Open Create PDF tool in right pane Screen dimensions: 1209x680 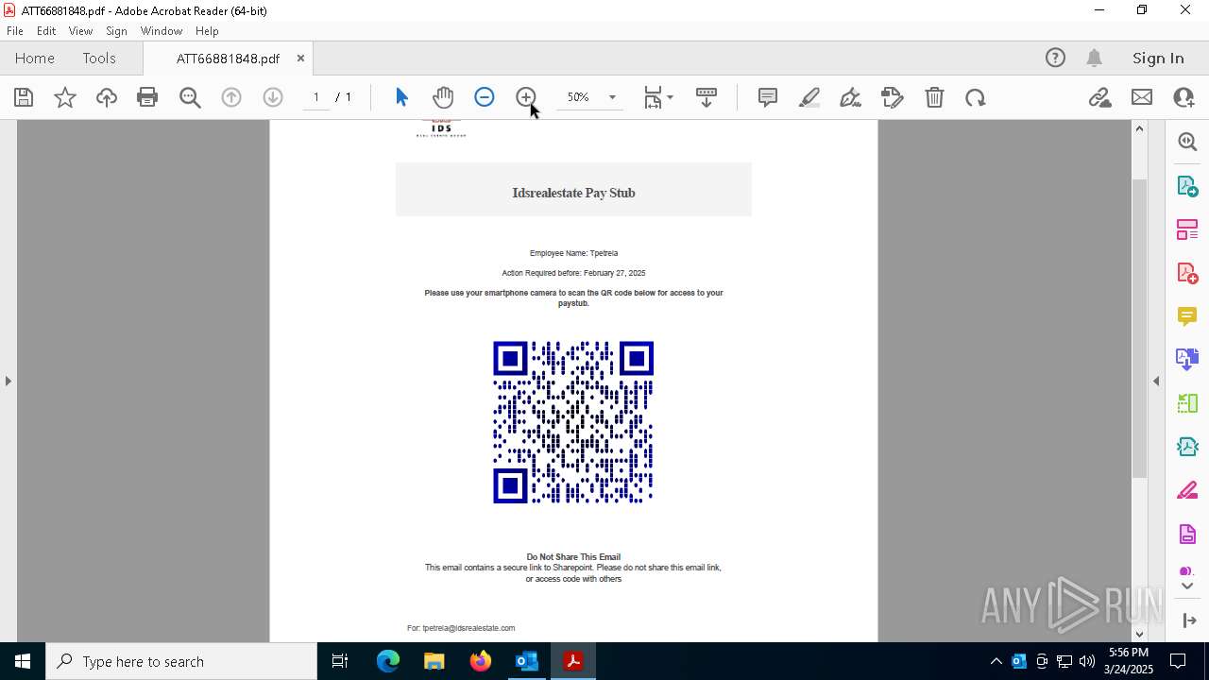click(x=1187, y=273)
